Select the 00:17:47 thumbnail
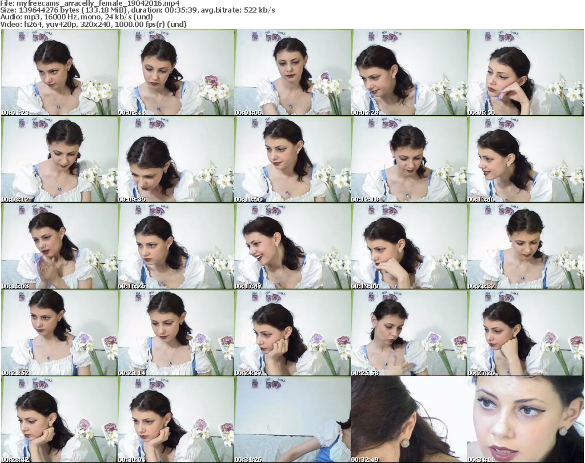The height and width of the screenshot is (463, 585). click(292, 246)
